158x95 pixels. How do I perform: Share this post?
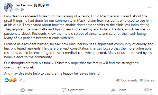coord(119,90)
